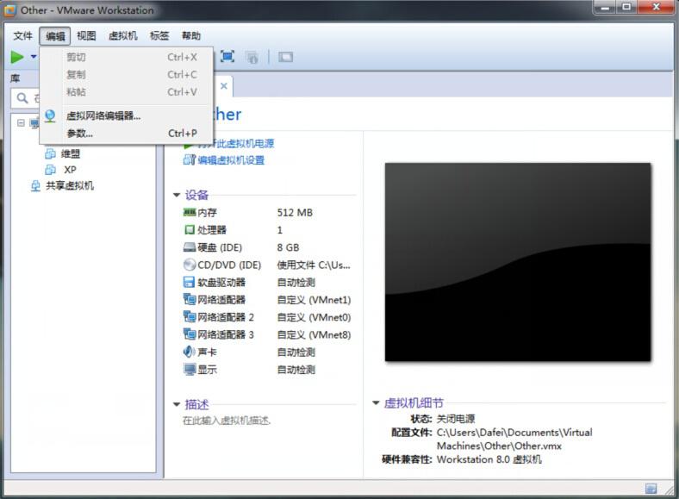Collapse the 设备 devices section
The image size is (679, 499).
[177, 196]
